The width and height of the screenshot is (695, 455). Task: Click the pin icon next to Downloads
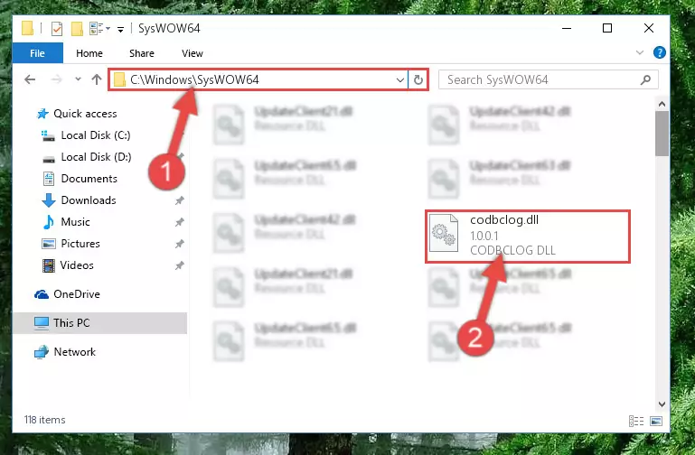(179, 200)
